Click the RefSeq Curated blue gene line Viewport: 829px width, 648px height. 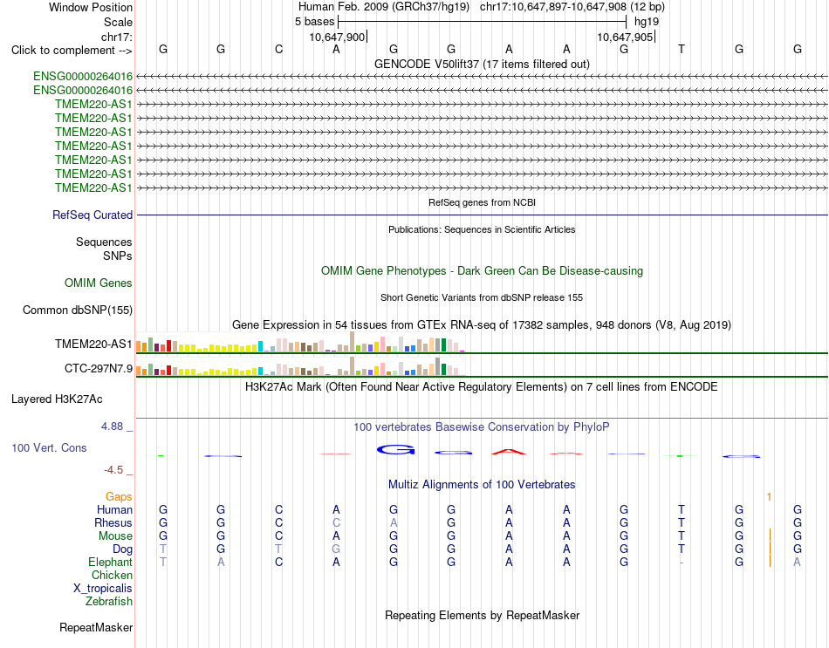[482, 215]
